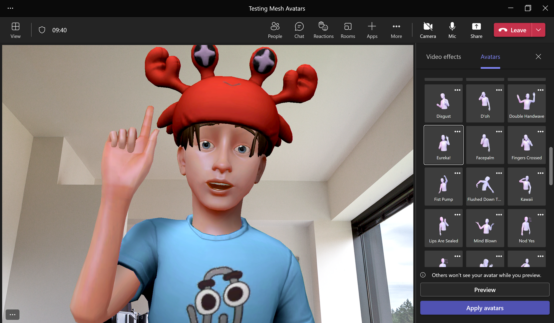Screen dimensions: 554x323
Task: Expand options on Mind Blown gesture
Action: pyautogui.click(x=498, y=215)
